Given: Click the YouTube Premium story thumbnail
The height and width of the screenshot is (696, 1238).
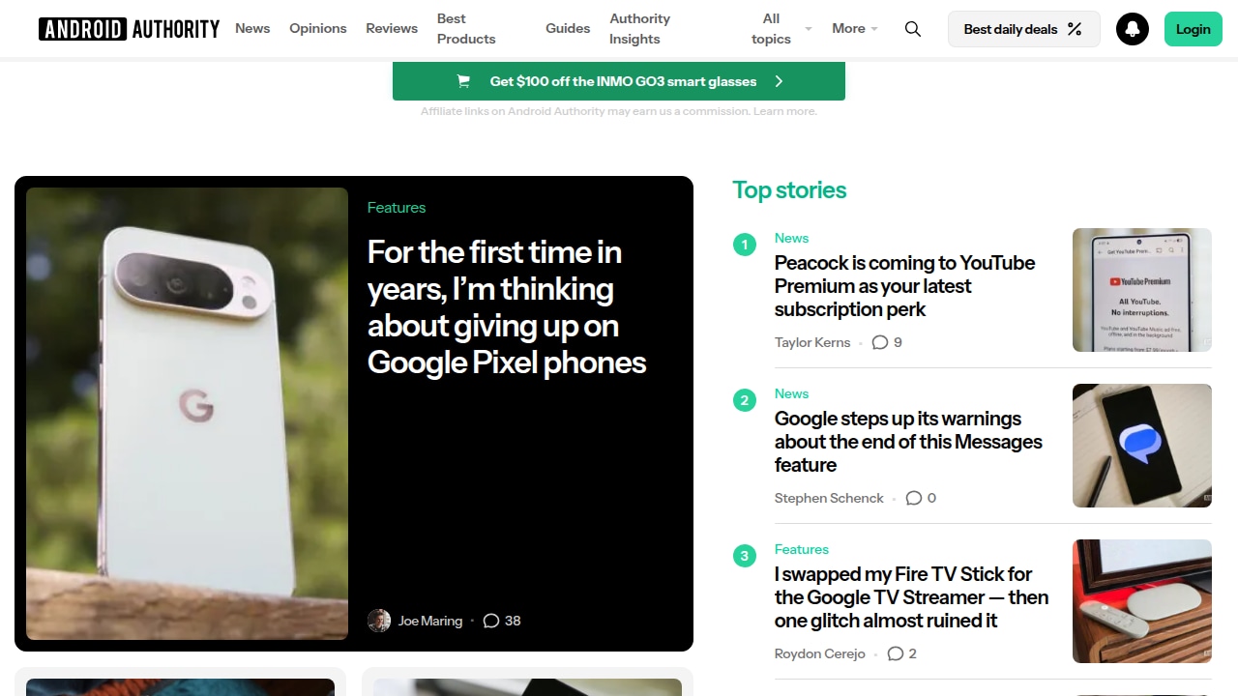Looking at the screenshot, I should 1142,290.
